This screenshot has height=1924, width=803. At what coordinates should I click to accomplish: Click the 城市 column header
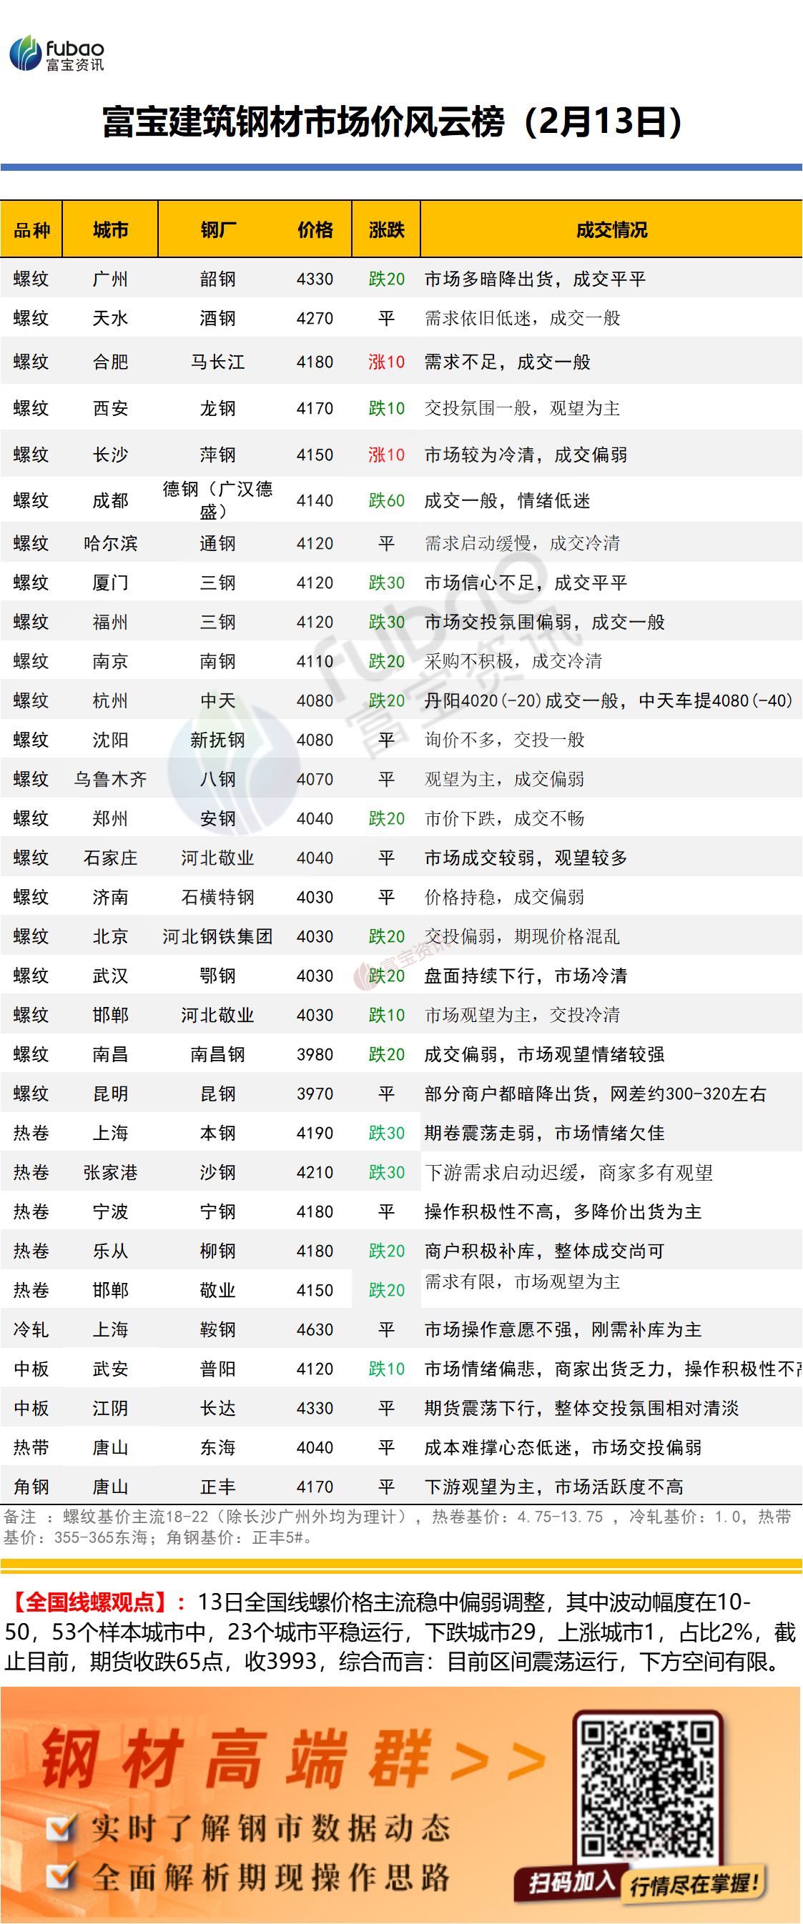pos(111,230)
